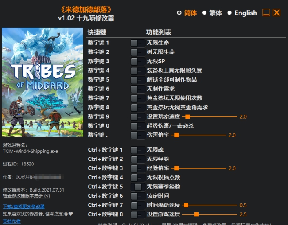Image resolution: width=288 pixels, height=225 pixels.
Task: Switch language to English
Action: tap(229, 13)
